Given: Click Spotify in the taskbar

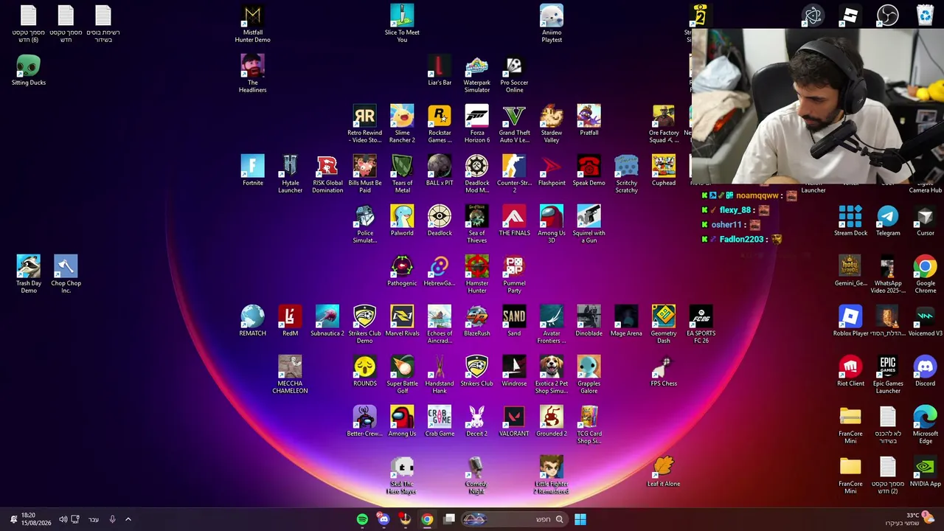Looking at the screenshot, I should [x=362, y=519].
